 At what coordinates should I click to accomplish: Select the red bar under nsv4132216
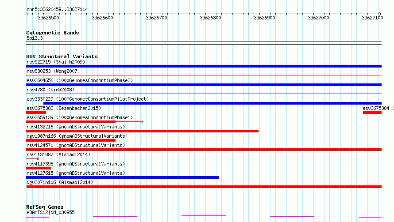[142, 131]
